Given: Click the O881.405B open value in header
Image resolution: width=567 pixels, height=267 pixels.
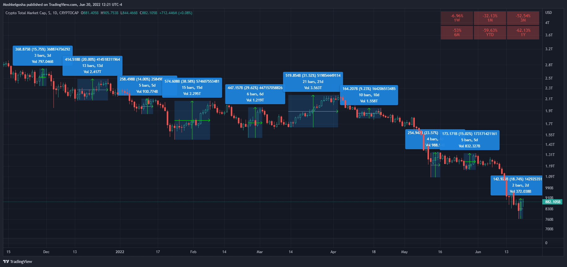Looking at the screenshot, I should tap(90, 13).
